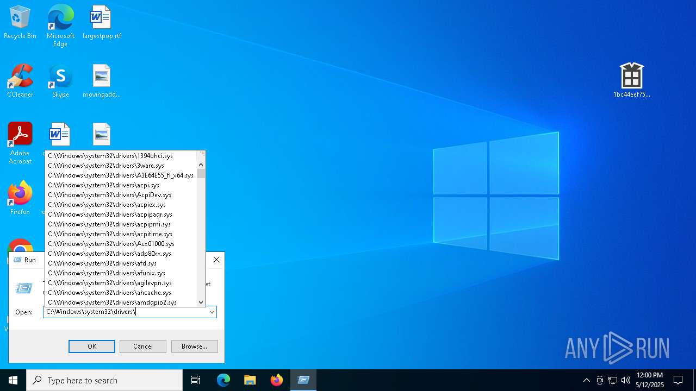The image size is (696, 391).
Task: Open Task View on the taskbar
Action: coord(196,380)
